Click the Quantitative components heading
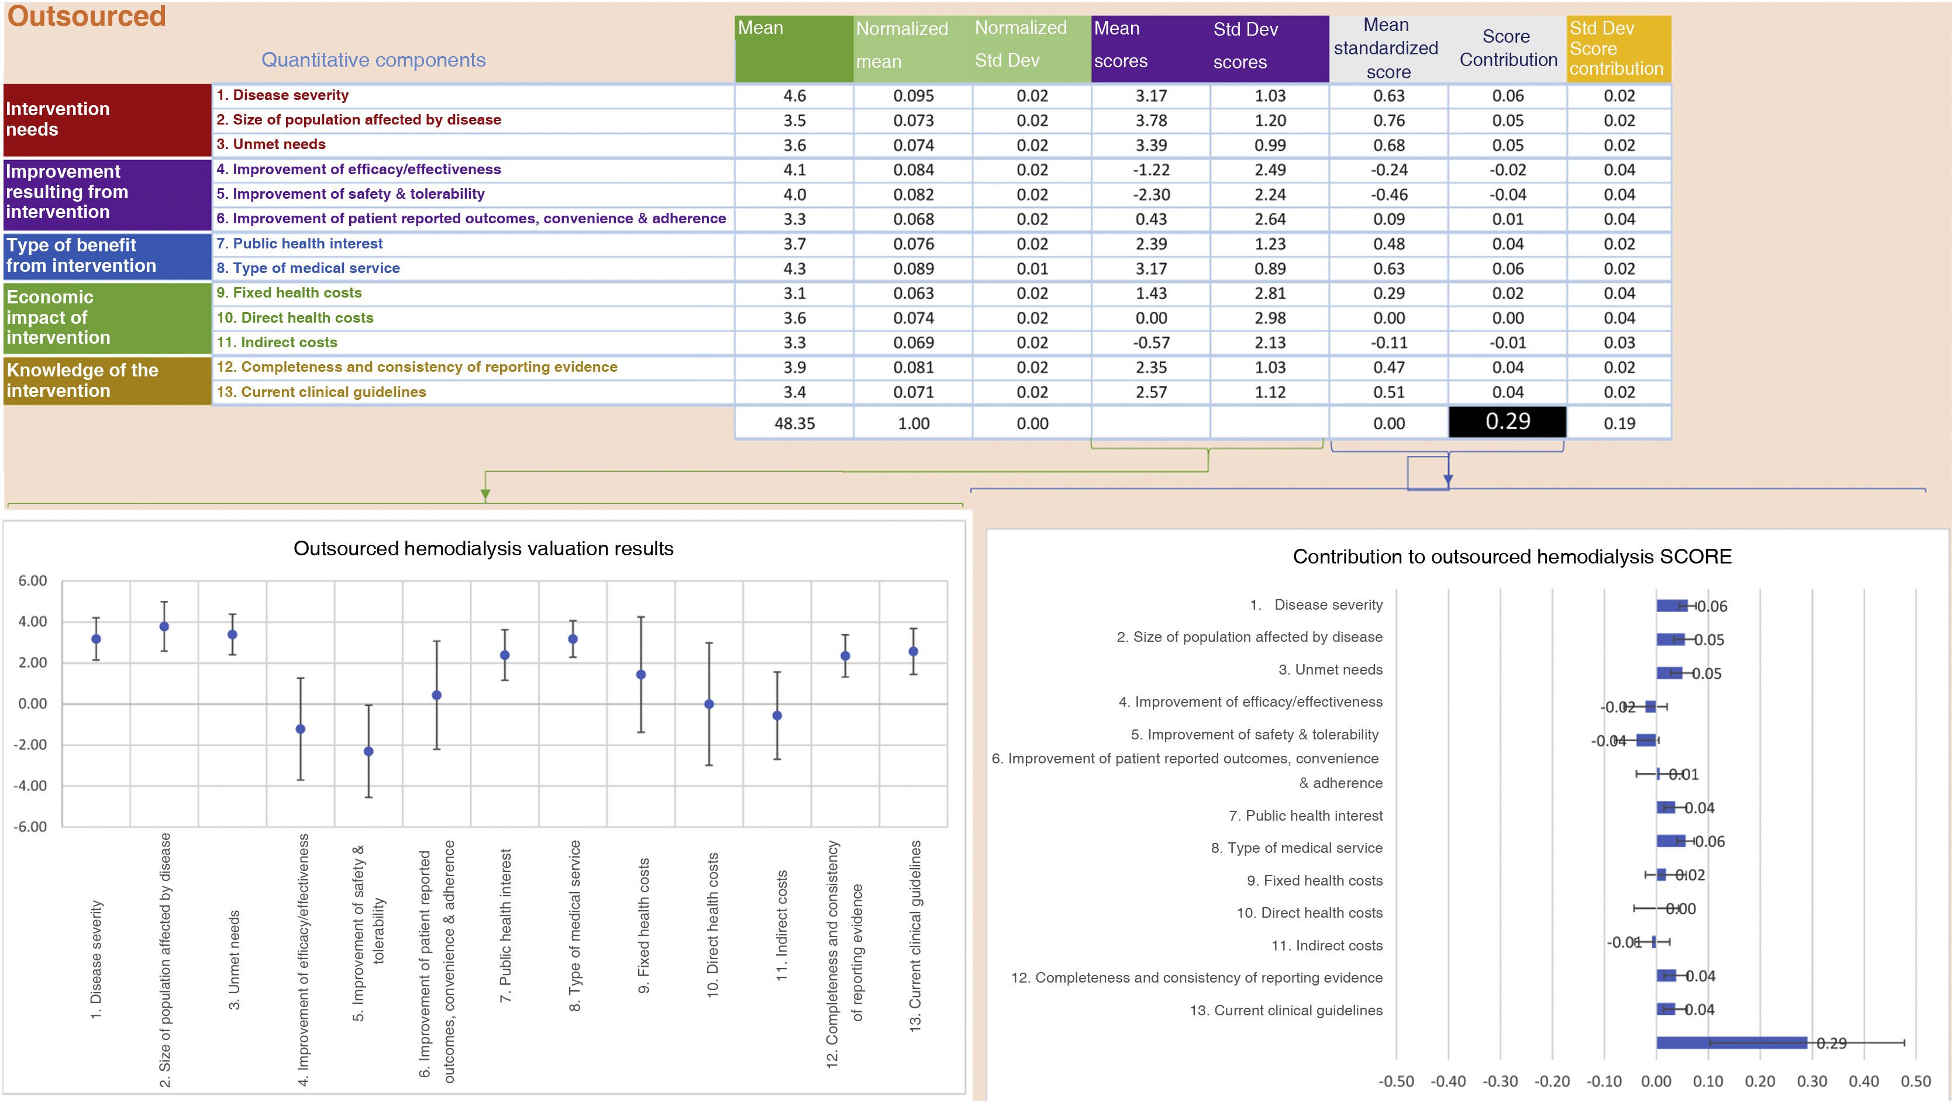Viewport: 1954px width, 1103px height. point(373,60)
